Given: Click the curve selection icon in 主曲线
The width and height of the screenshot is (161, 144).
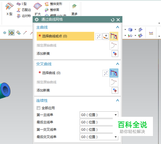Looking at the screenshot, I should (x=114, y=36).
